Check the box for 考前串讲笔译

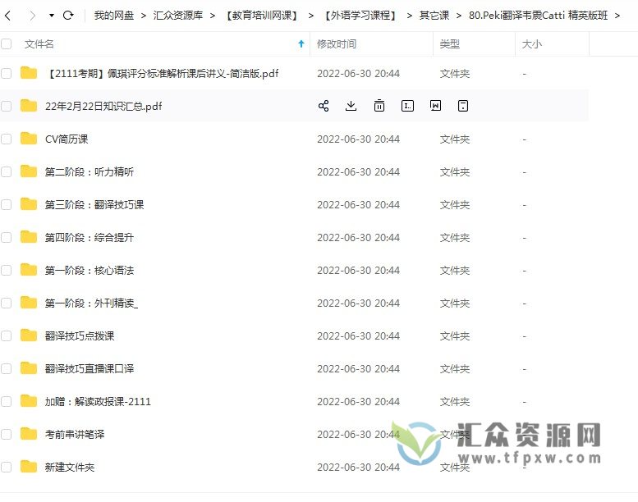click(x=6, y=435)
